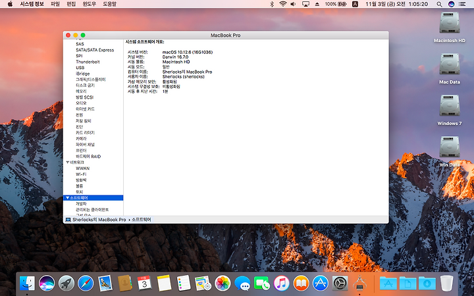The height and width of the screenshot is (296, 474).
Task: Open App Store icon in the Dock
Action: point(321,284)
